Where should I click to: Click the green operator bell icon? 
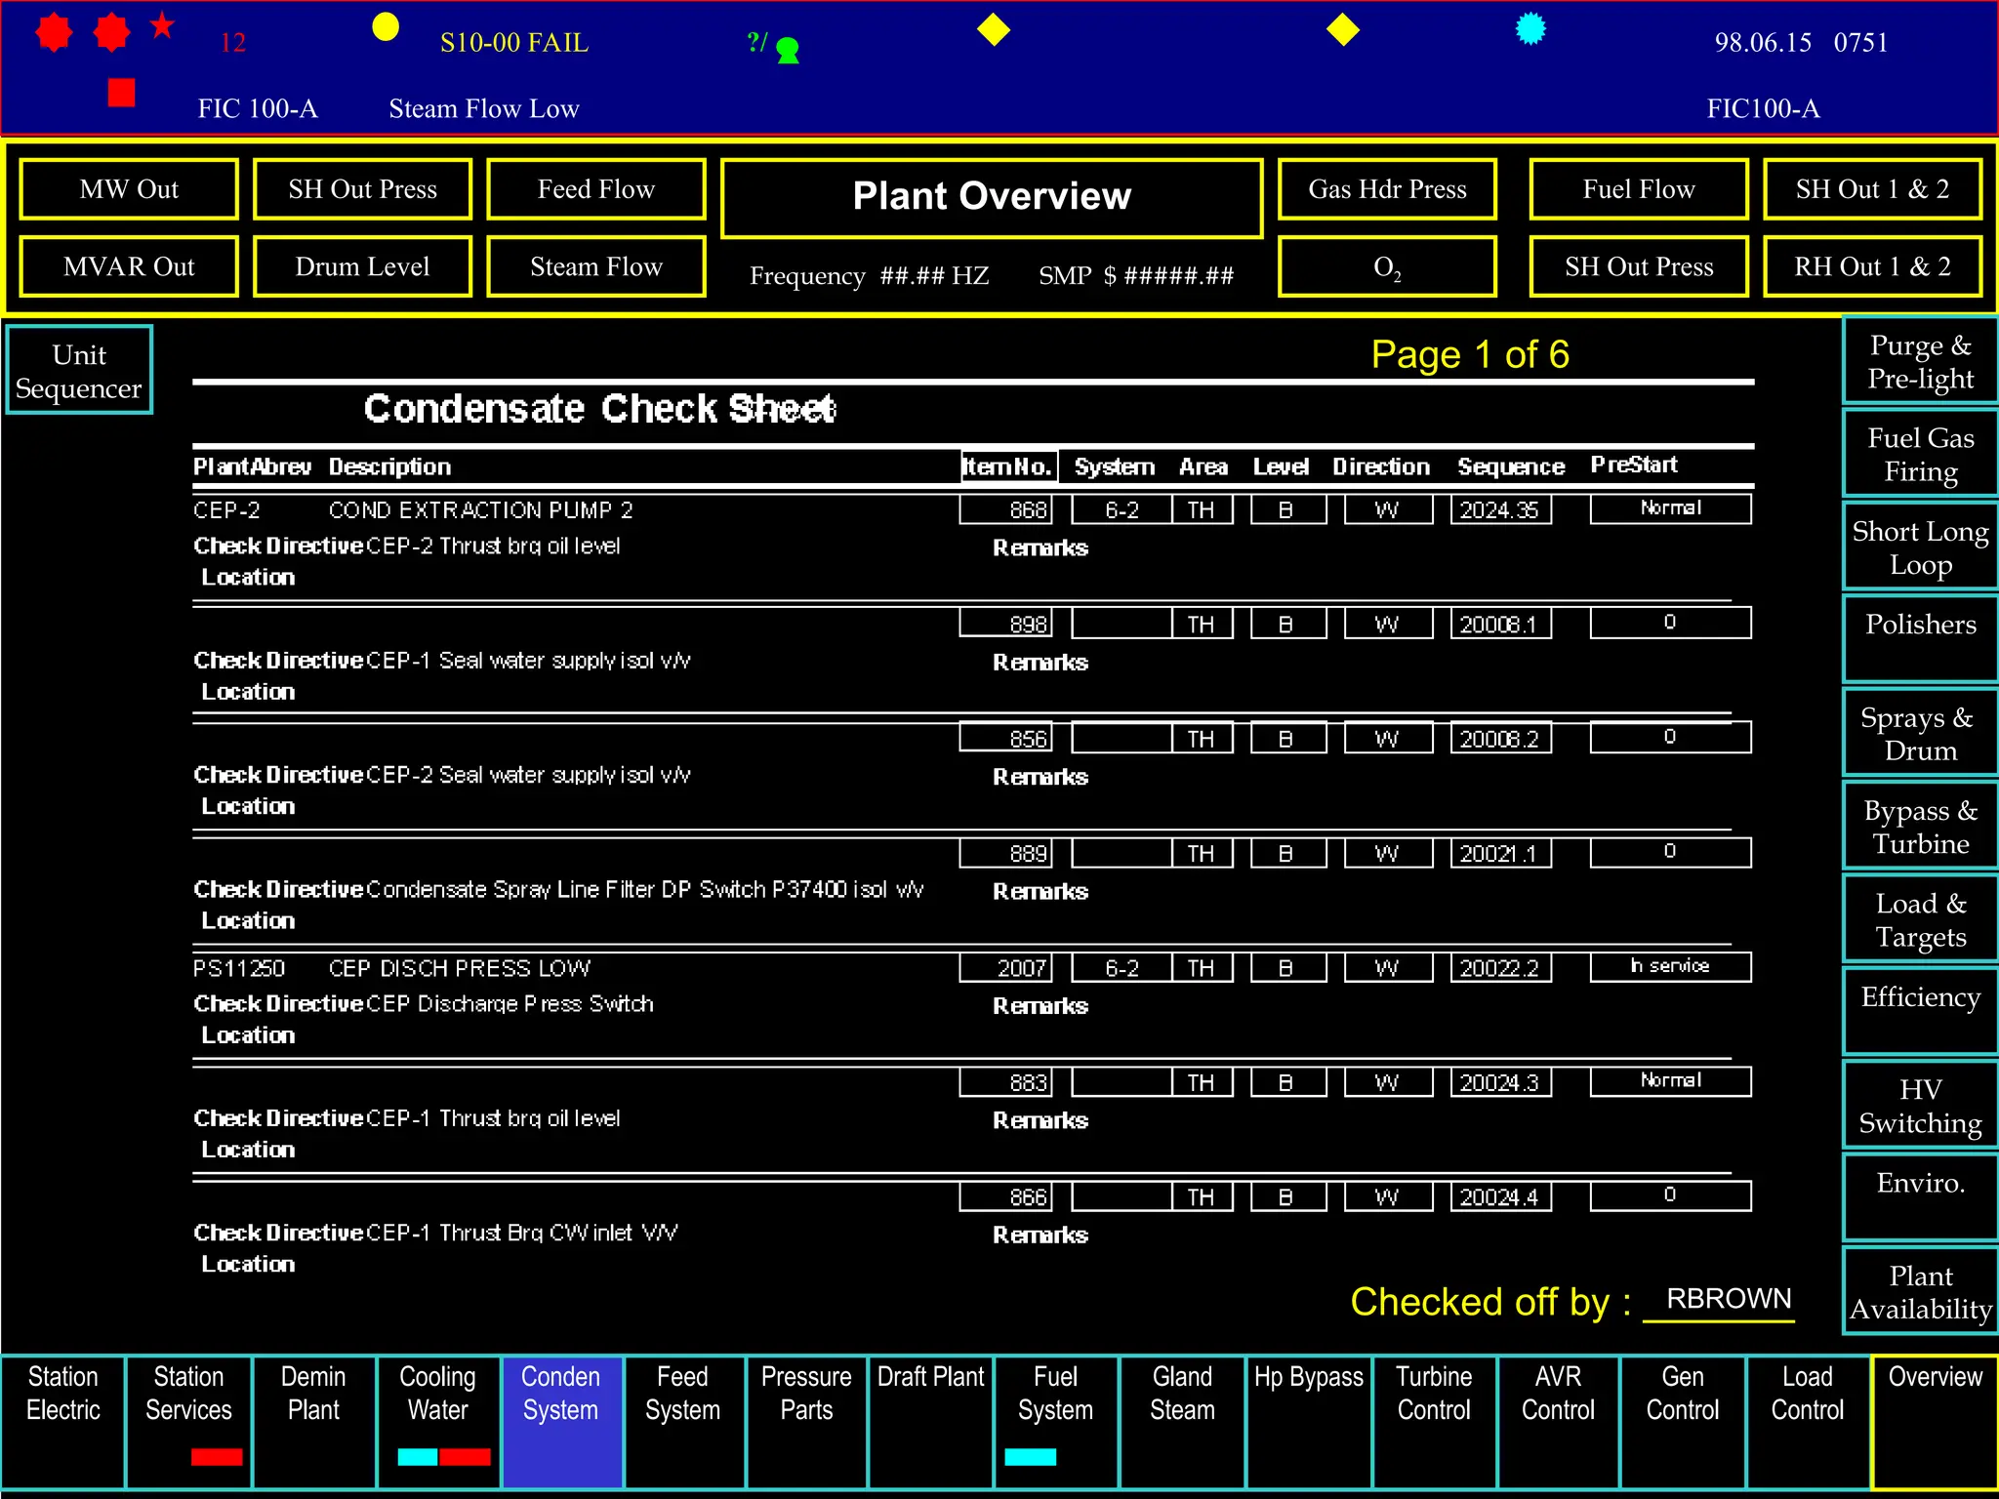tap(788, 50)
